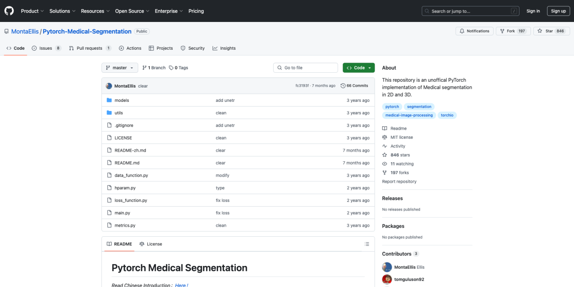
Task: Open the master branch dropdown
Action: pyautogui.click(x=120, y=67)
